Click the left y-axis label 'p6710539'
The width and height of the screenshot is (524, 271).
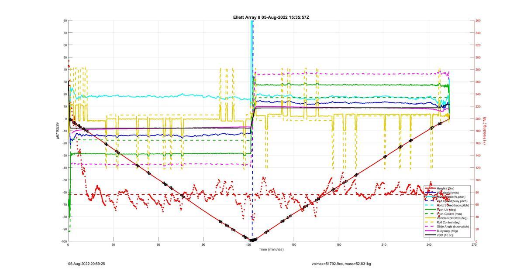(x=57, y=131)
